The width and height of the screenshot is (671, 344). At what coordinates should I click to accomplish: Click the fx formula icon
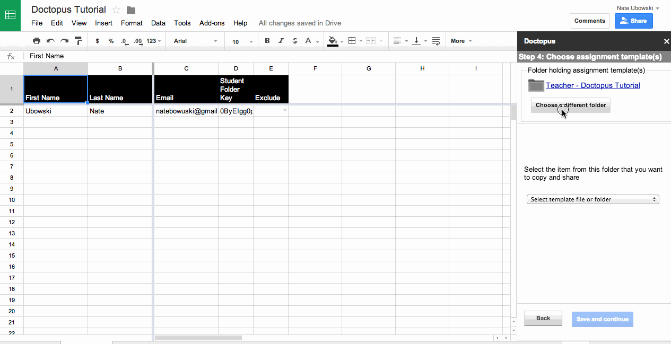click(x=11, y=56)
